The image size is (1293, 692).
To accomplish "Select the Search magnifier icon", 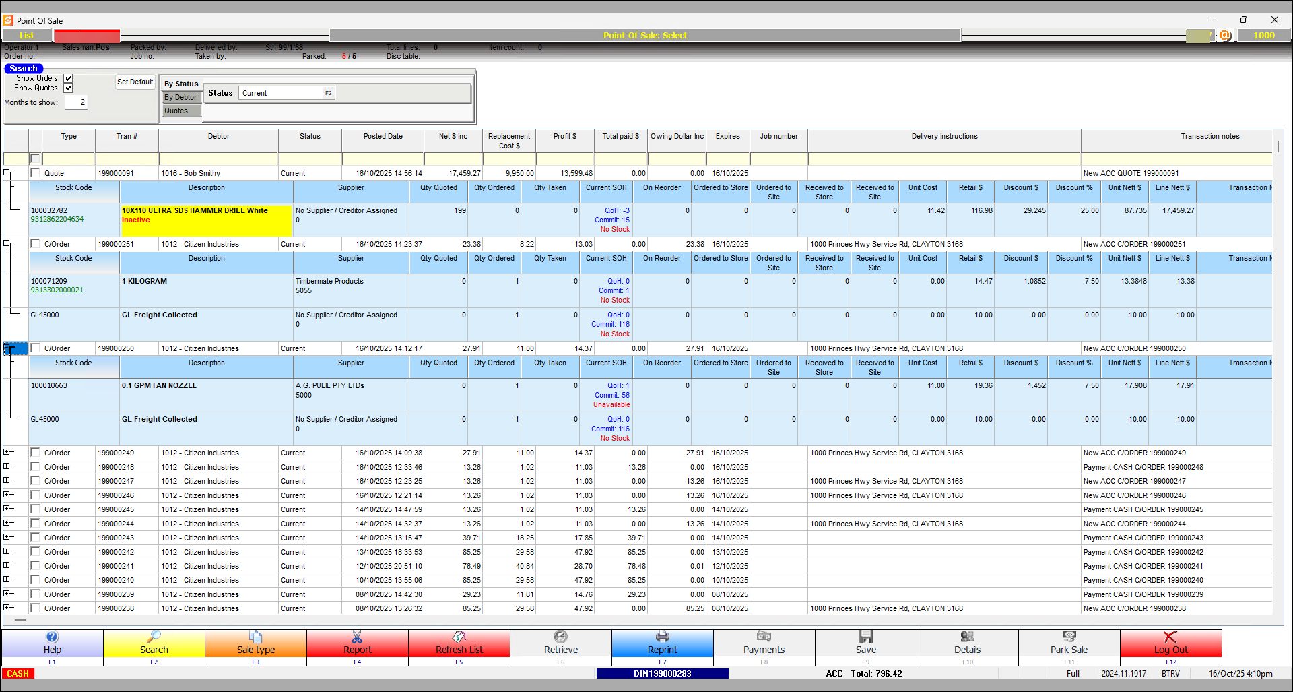I will (x=154, y=636).
